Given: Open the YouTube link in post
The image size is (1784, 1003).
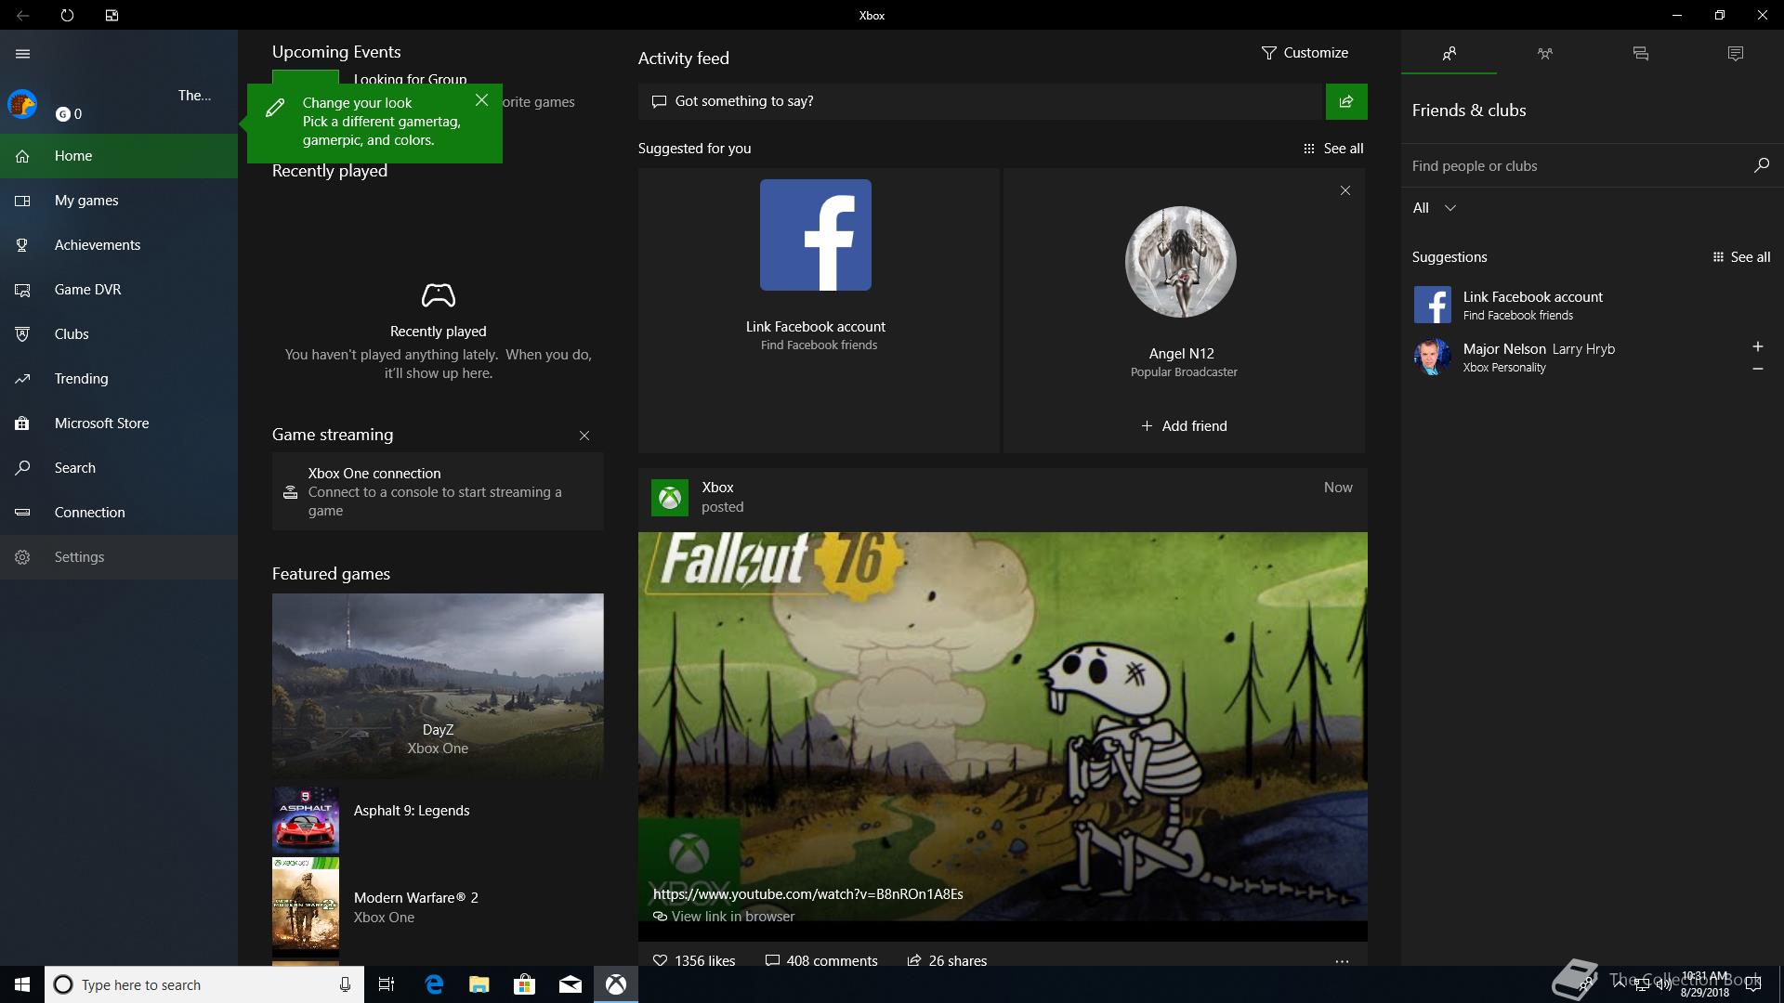Looking at the screenshot, I should coord(807,894).
